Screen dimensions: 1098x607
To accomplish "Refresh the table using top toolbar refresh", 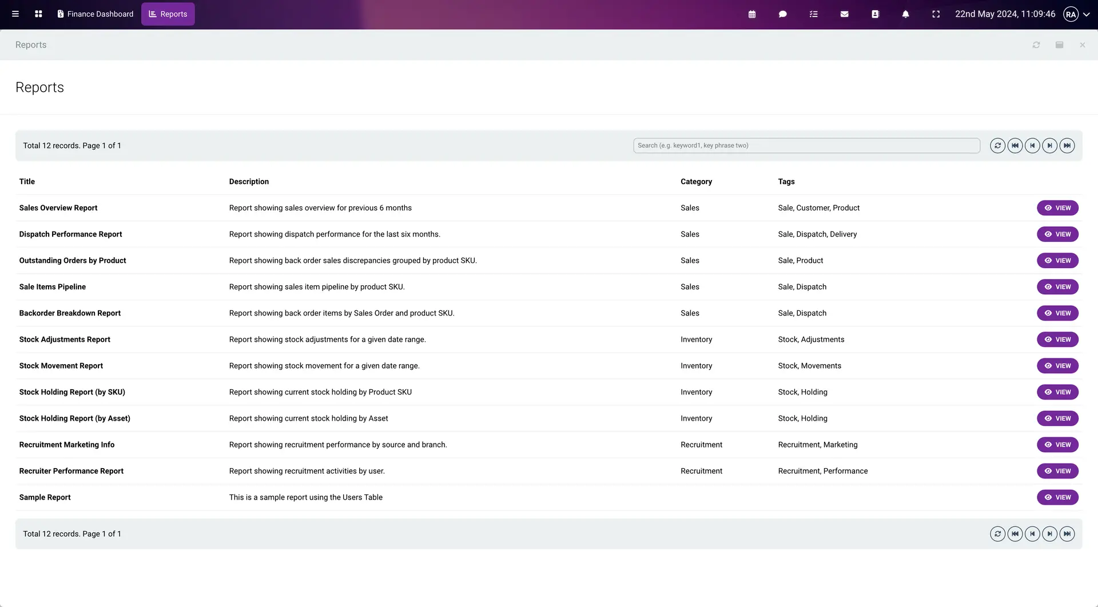I will (x=997, y=146).
